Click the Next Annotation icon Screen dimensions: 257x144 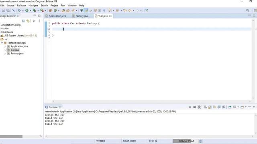point(110,10)
